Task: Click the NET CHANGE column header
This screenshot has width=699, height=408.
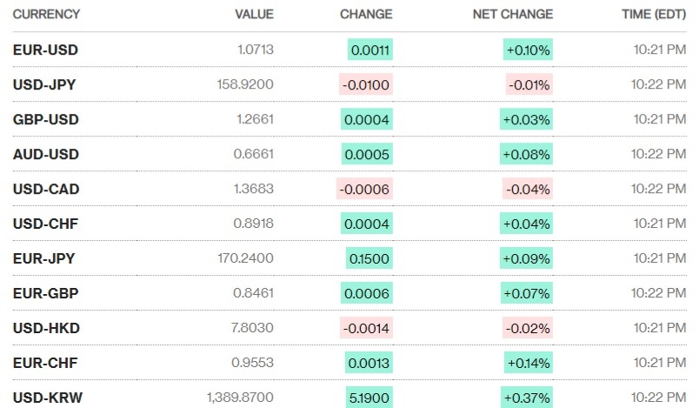Action: click(512, 14)
